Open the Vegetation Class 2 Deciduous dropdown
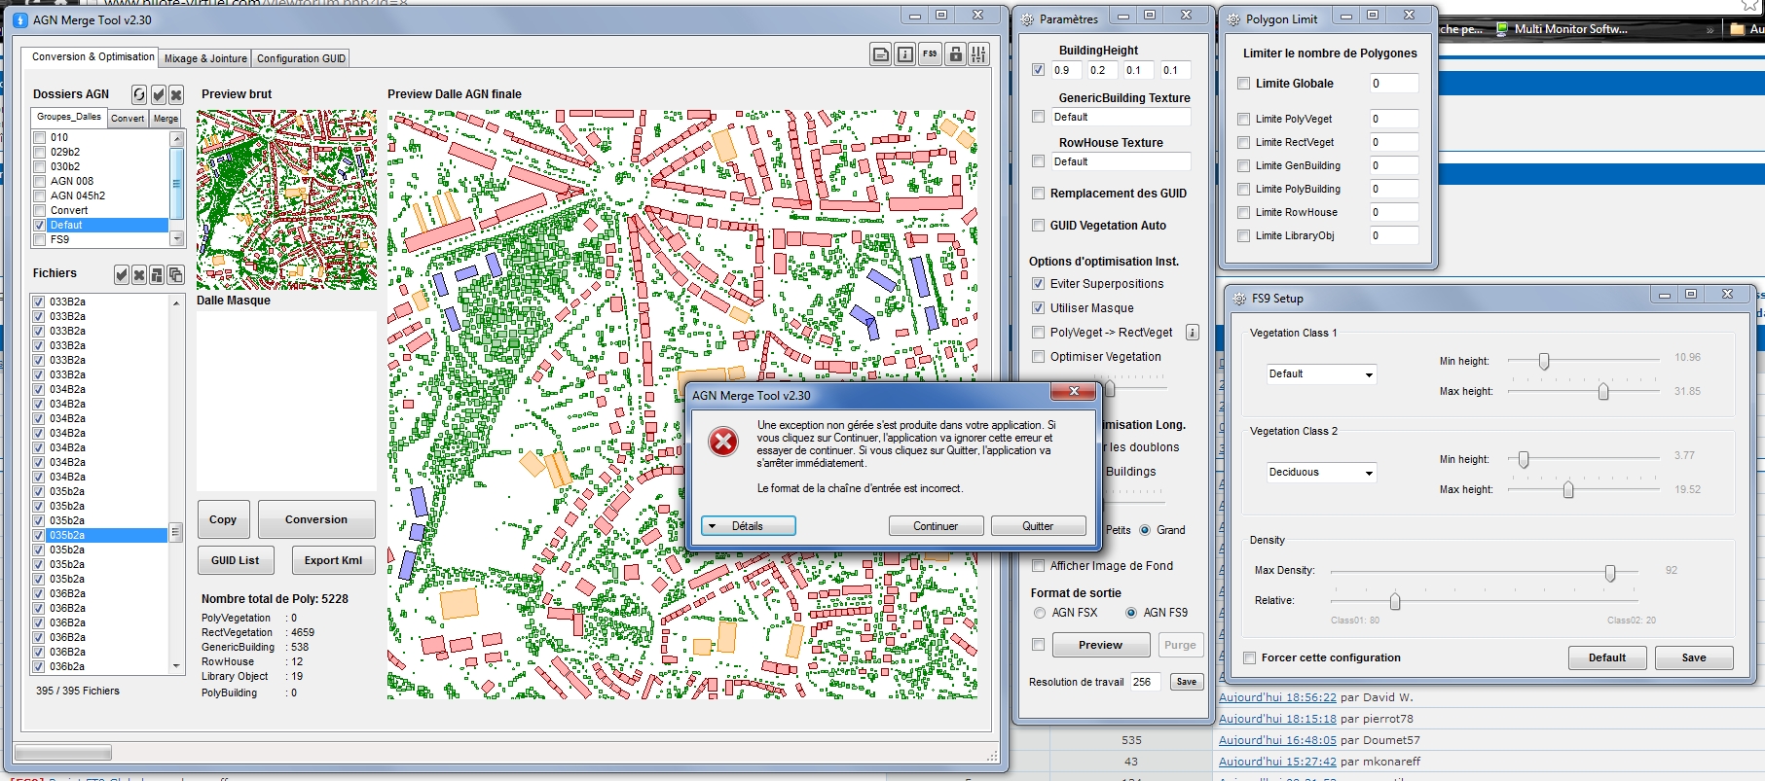 pos(1320,473)
